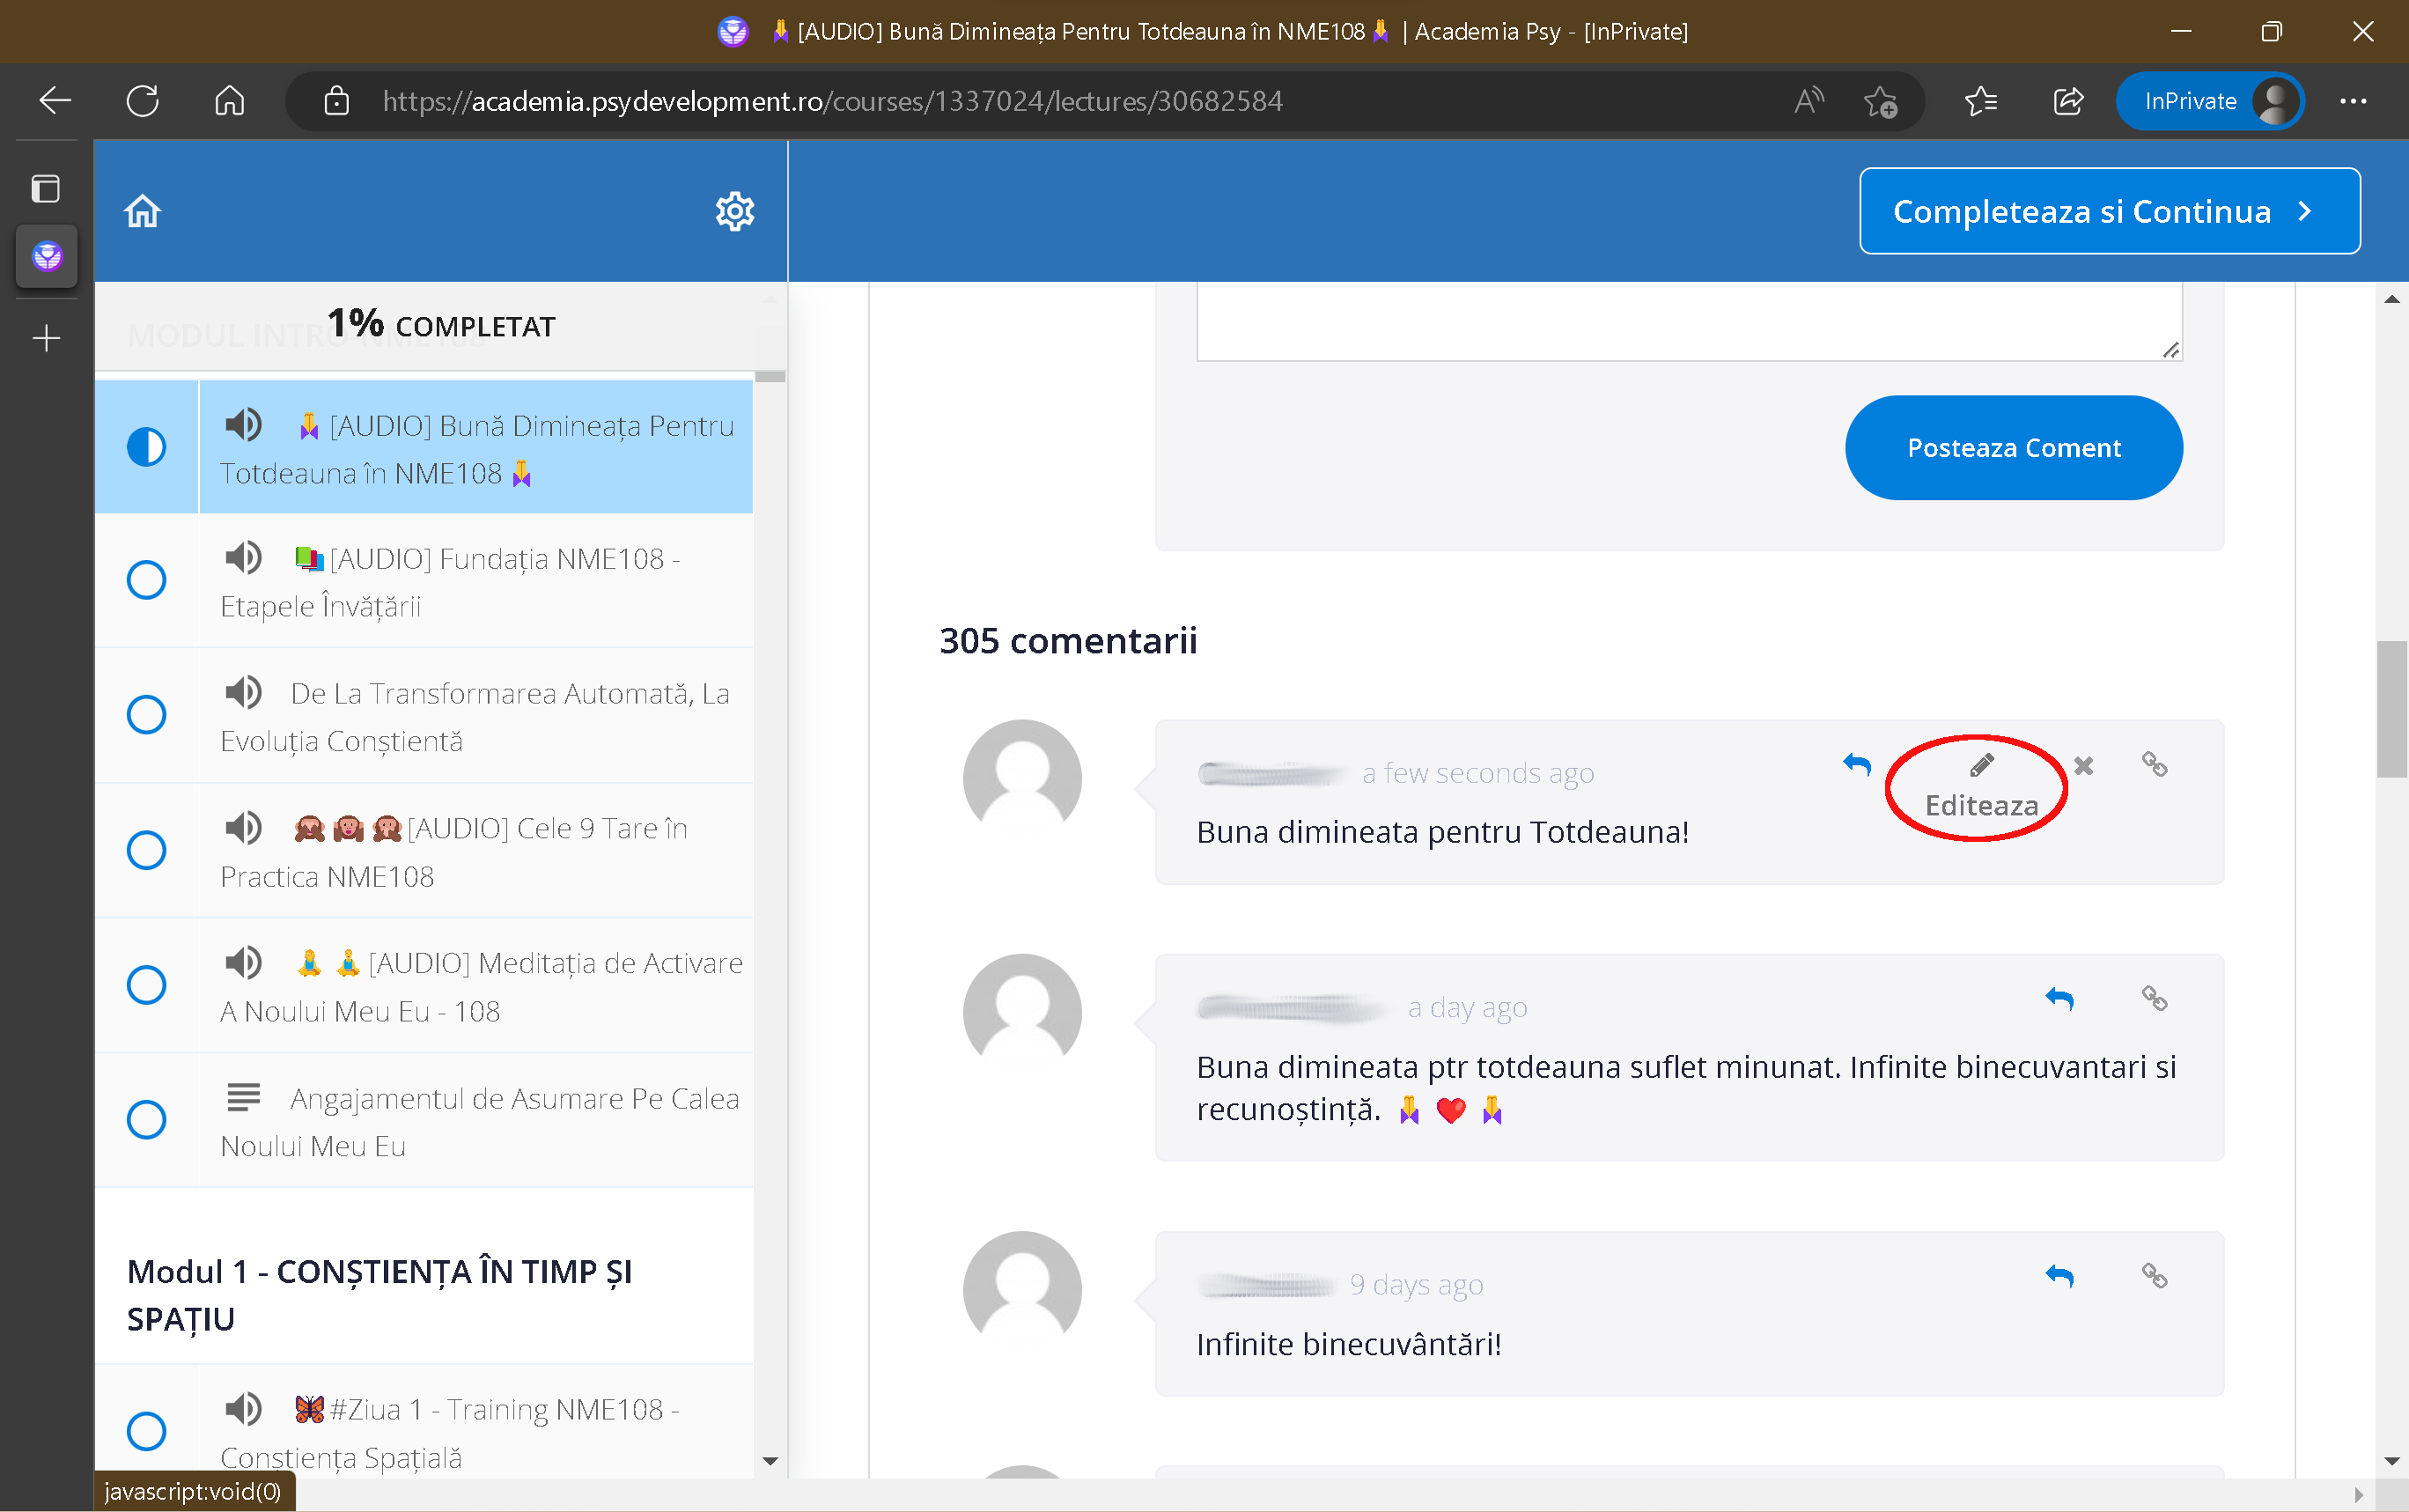Screen dimensions: 2409x1512
Task: Open the browser home page
Action: pos(229,101)
